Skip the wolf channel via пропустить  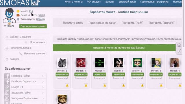[x=62, y=78]
